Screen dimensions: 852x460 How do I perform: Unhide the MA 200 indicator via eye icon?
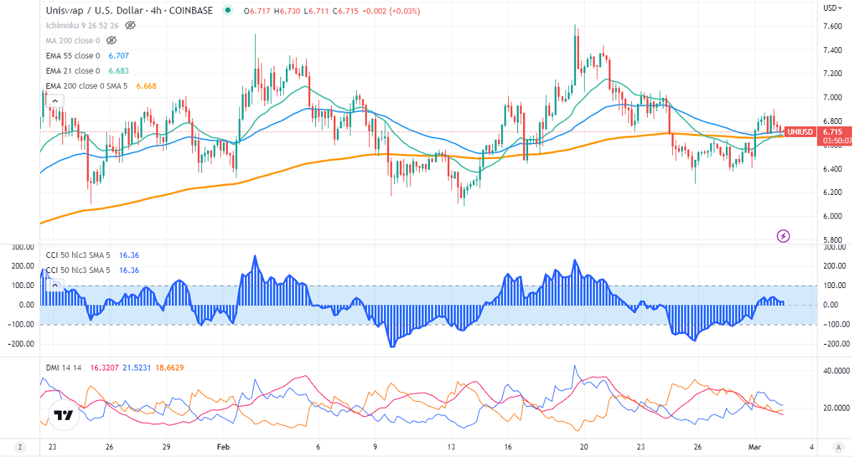click(111, 41)
